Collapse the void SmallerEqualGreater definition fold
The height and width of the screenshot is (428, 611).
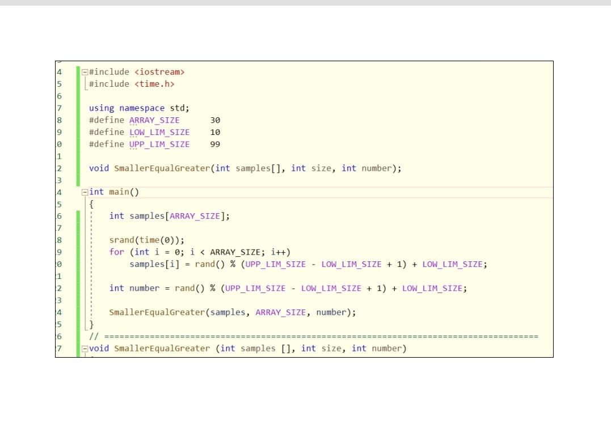pyautogui.click(x=85, y=349)
